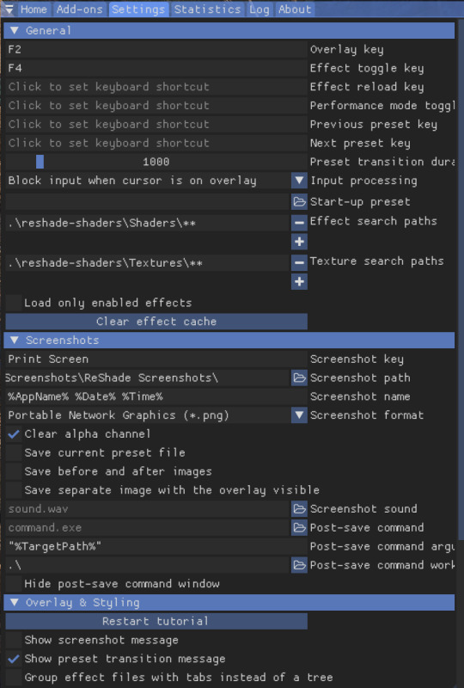Disable Show preset transition message
The height and width of the screenshot is (688, 464).
pos(14,659)
